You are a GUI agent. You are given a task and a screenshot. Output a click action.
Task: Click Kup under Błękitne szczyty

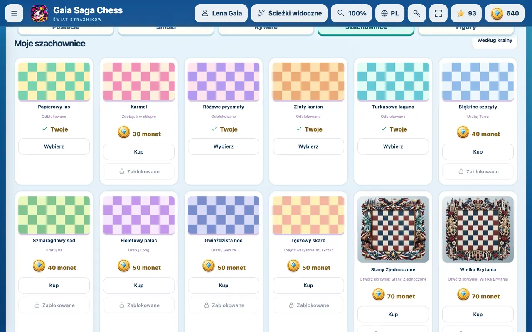(478, 152)
